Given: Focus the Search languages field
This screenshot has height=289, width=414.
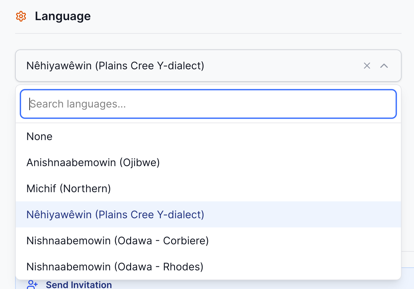Looking at the screenshot, I should click(x=208, y=104).
